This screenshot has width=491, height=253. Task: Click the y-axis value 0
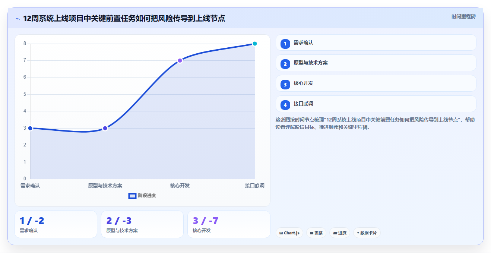click(x=25, y=179)
